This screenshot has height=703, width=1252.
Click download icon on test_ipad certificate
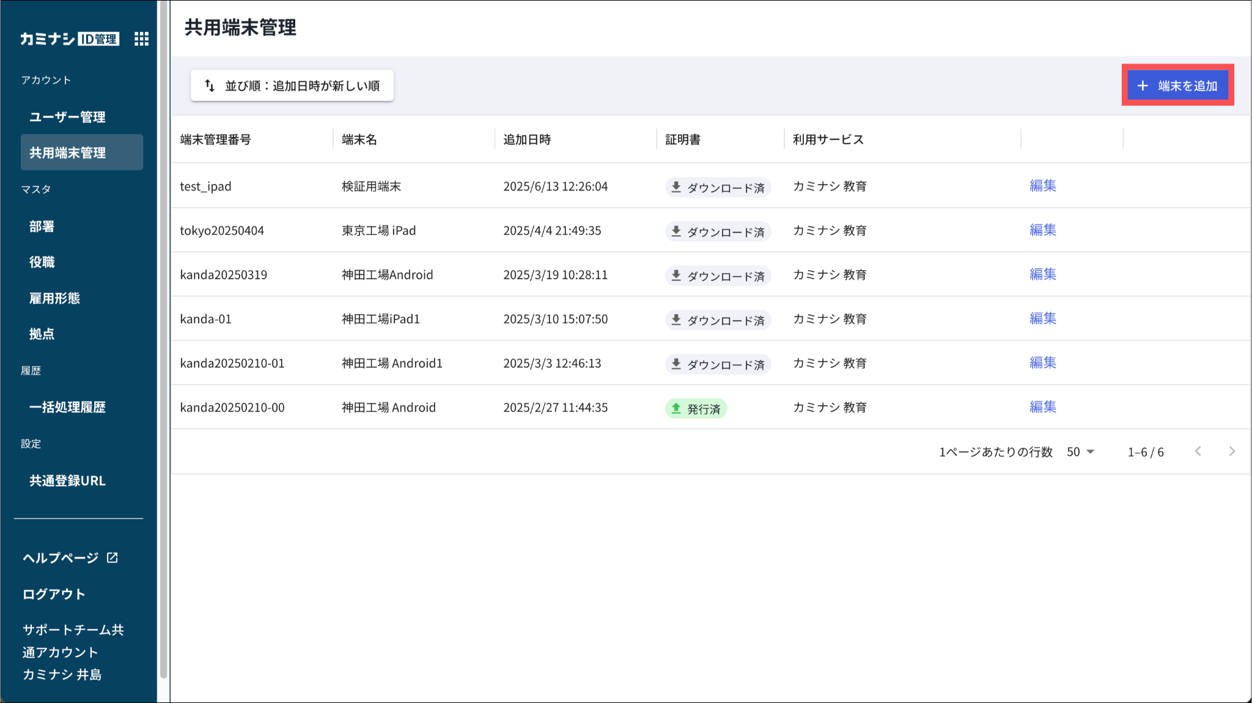point(676,187)
